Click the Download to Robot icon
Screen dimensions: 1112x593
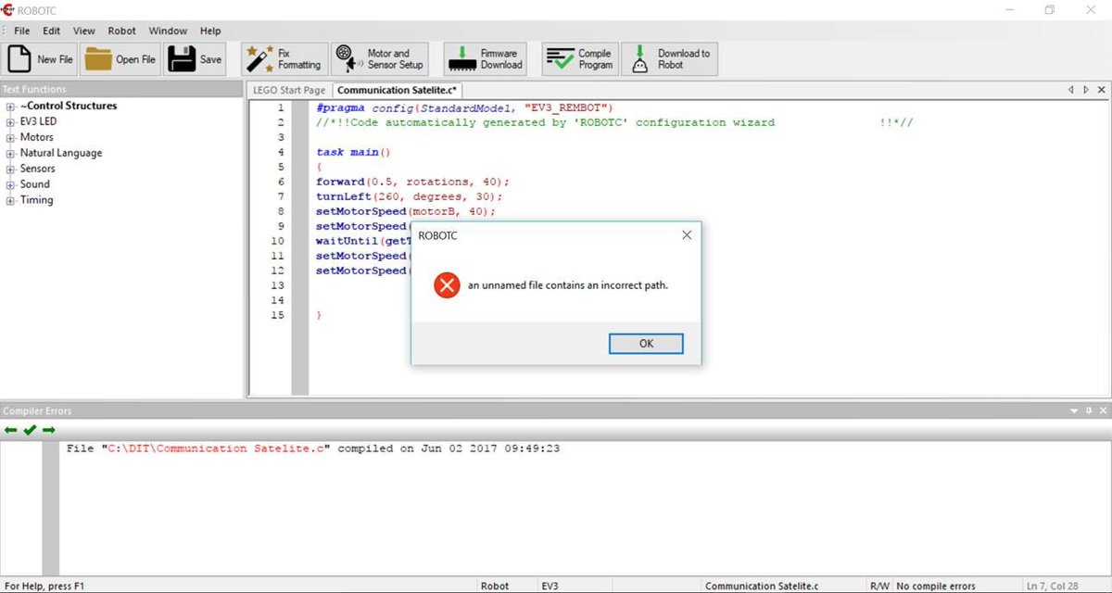pos(639,59)
